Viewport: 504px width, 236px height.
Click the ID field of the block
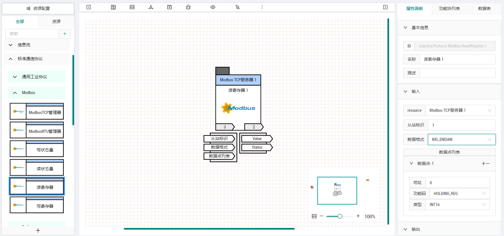pyautogui.click(x=455, y=46)
